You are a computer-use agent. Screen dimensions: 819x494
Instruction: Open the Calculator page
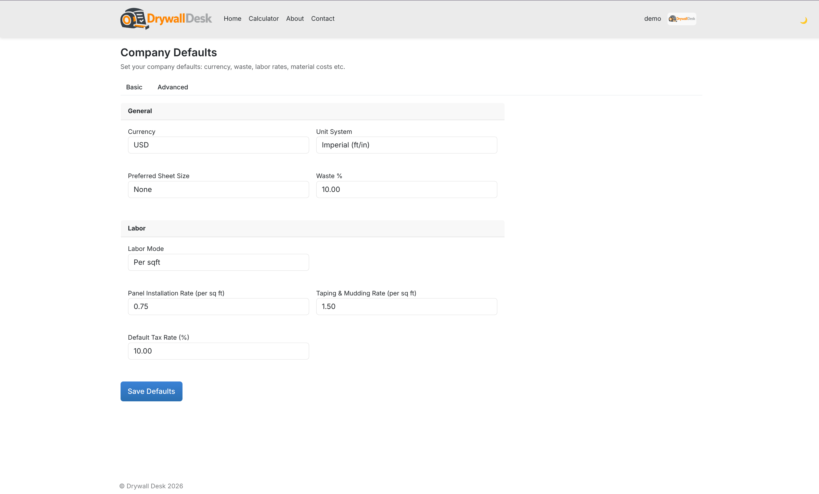coord(264,19)
